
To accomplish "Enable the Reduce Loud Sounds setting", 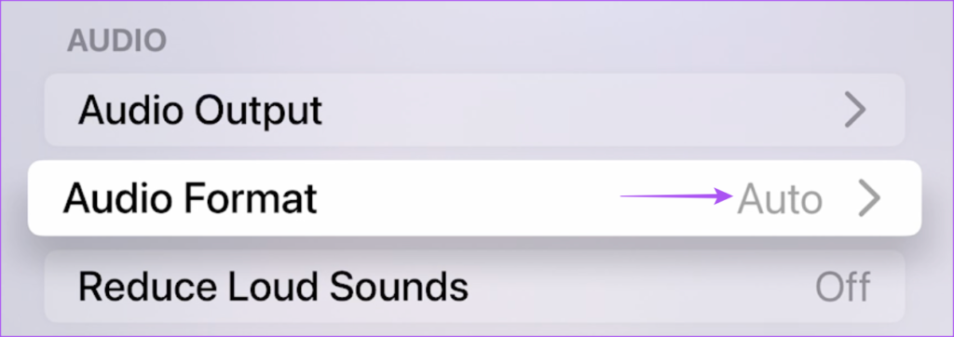I will (x=474, y=286).
